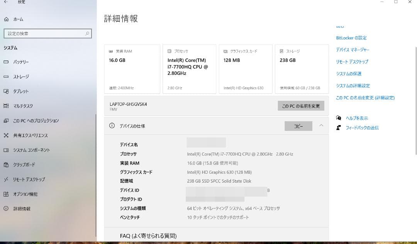
Task: Click the search magnifier icon
Action: [87, 34]
